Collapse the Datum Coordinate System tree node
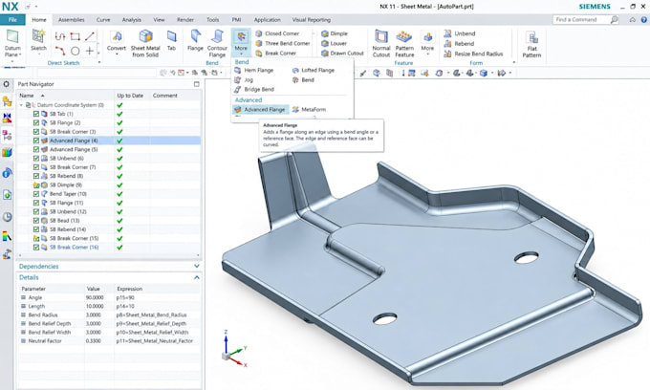The image size is (650, 390). coord(21,105)
